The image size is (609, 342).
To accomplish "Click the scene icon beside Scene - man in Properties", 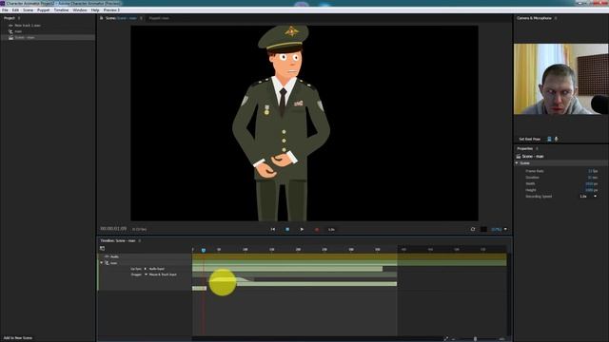I will [518, 156].
